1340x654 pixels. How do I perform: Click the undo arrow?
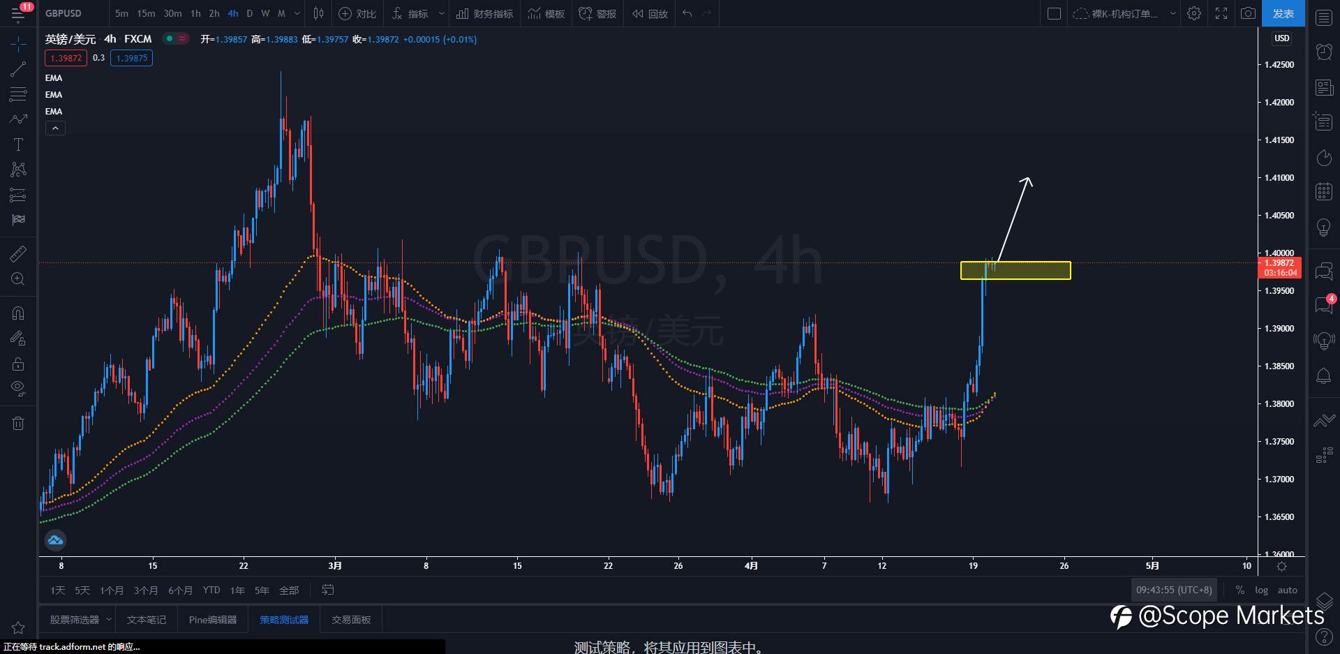[687, 13]
